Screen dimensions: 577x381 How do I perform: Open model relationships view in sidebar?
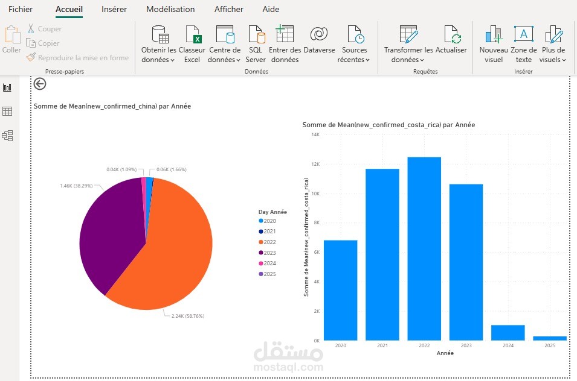(x=7, y=136)
